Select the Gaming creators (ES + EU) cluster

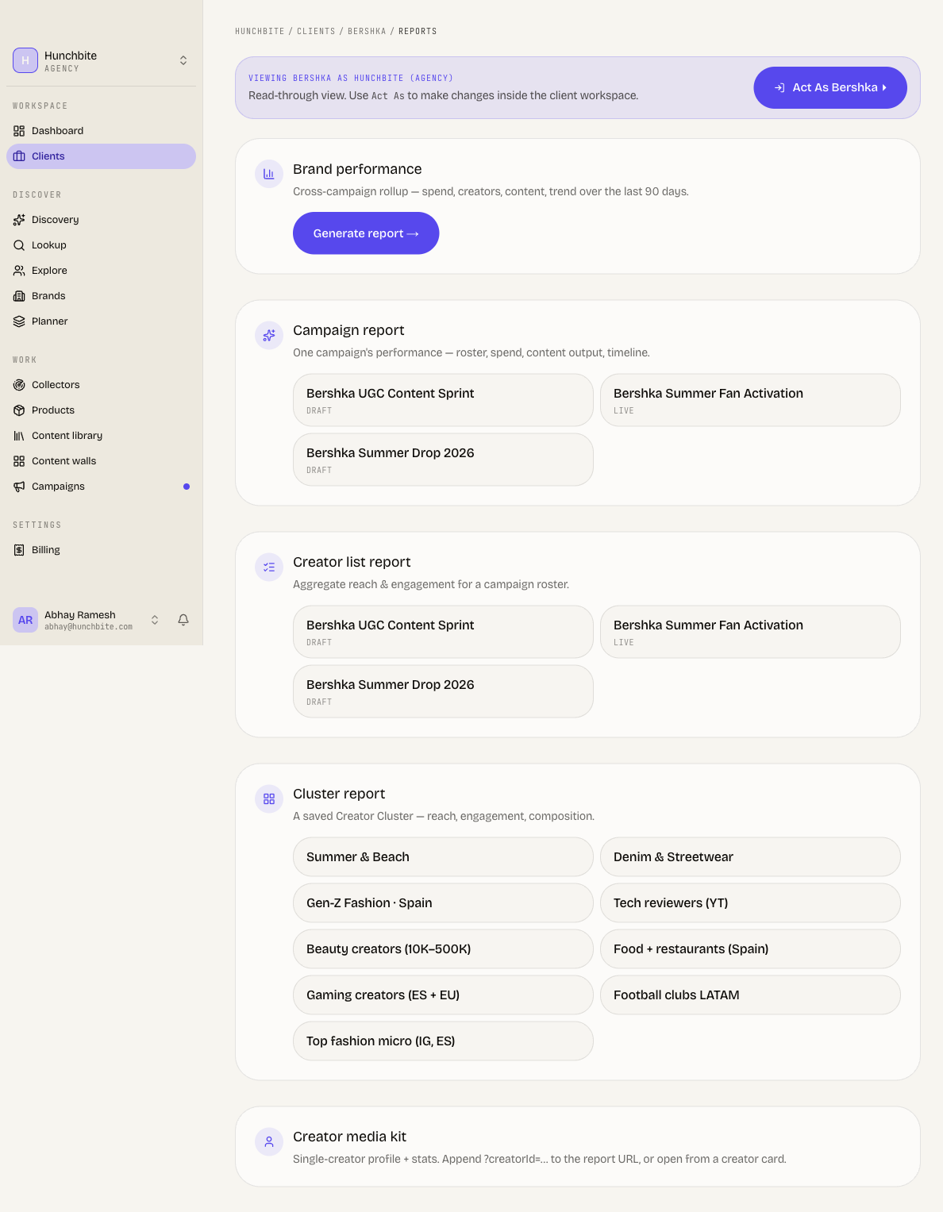click(443, 995)
